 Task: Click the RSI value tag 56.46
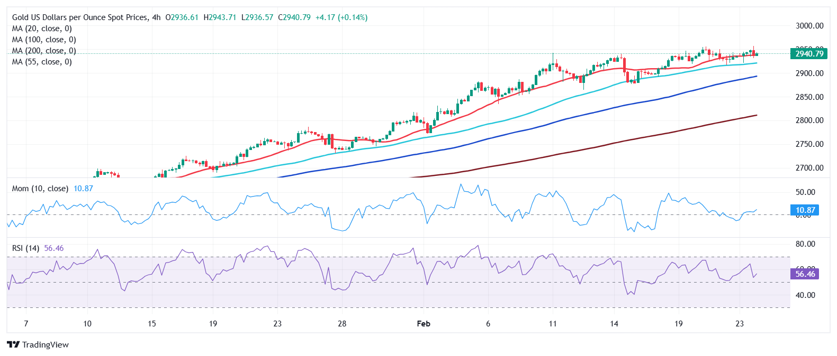click(x=805, y=274)
